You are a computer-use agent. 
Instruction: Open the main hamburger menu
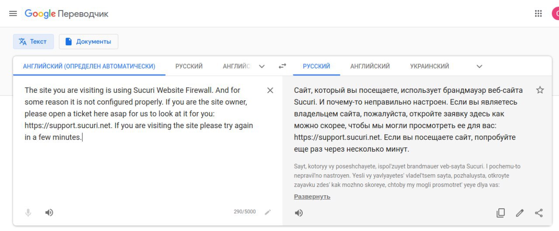click(13, 14)
